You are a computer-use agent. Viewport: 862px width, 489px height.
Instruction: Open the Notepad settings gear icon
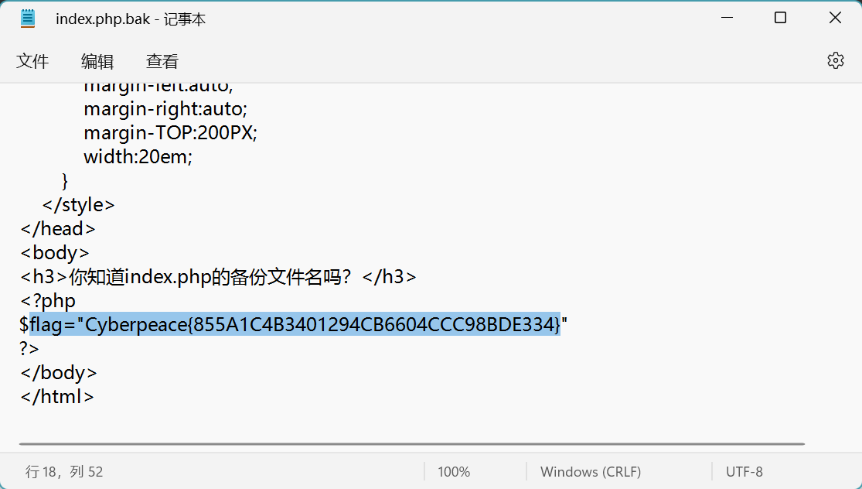(835, 60)
